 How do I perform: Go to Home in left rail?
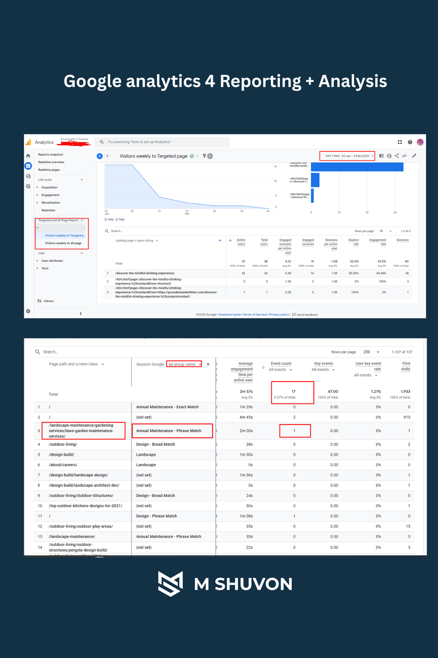pos(28,156)
